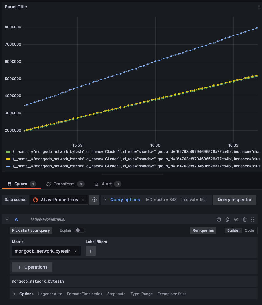Open the Alert tab
The height and width of the screenshot is (305, 262).
click(x=108, y=184)
